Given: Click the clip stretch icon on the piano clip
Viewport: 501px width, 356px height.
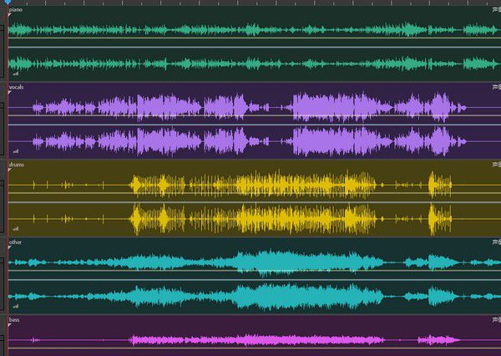Looking at the screenshot, I should (x=497, y=9).
